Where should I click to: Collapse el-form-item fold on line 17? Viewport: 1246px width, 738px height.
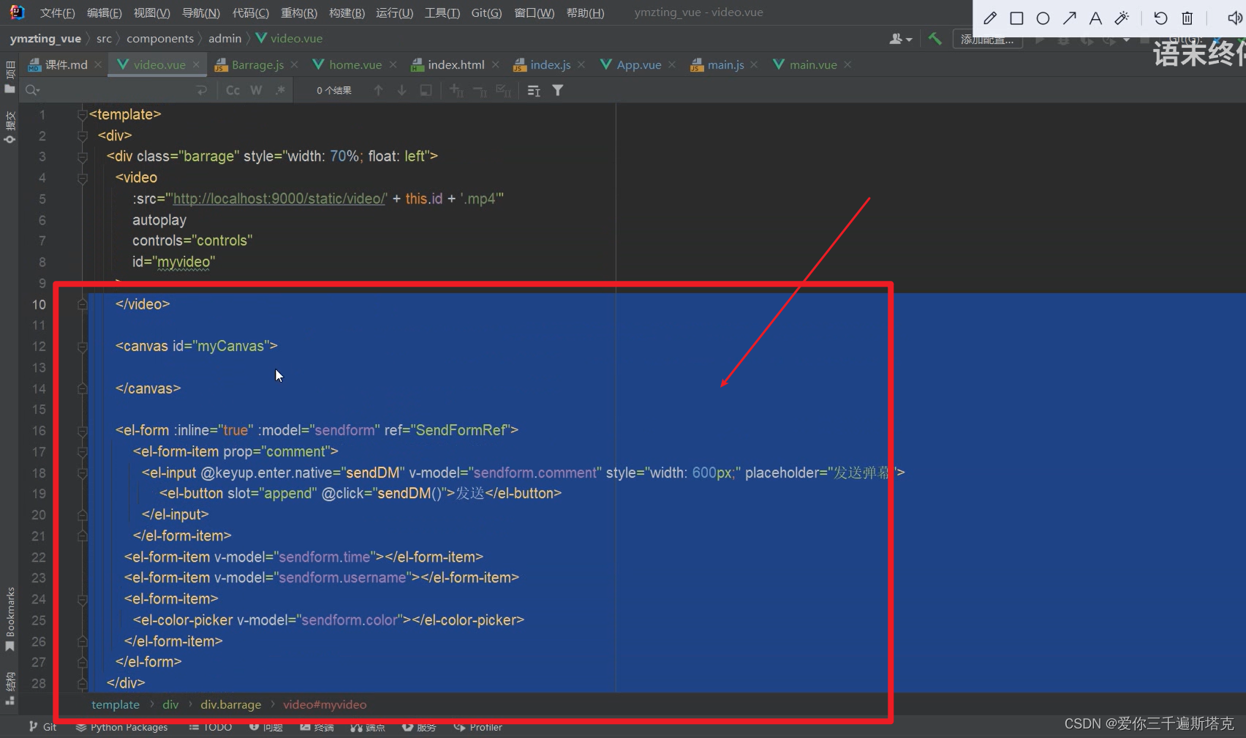[83, 451]
